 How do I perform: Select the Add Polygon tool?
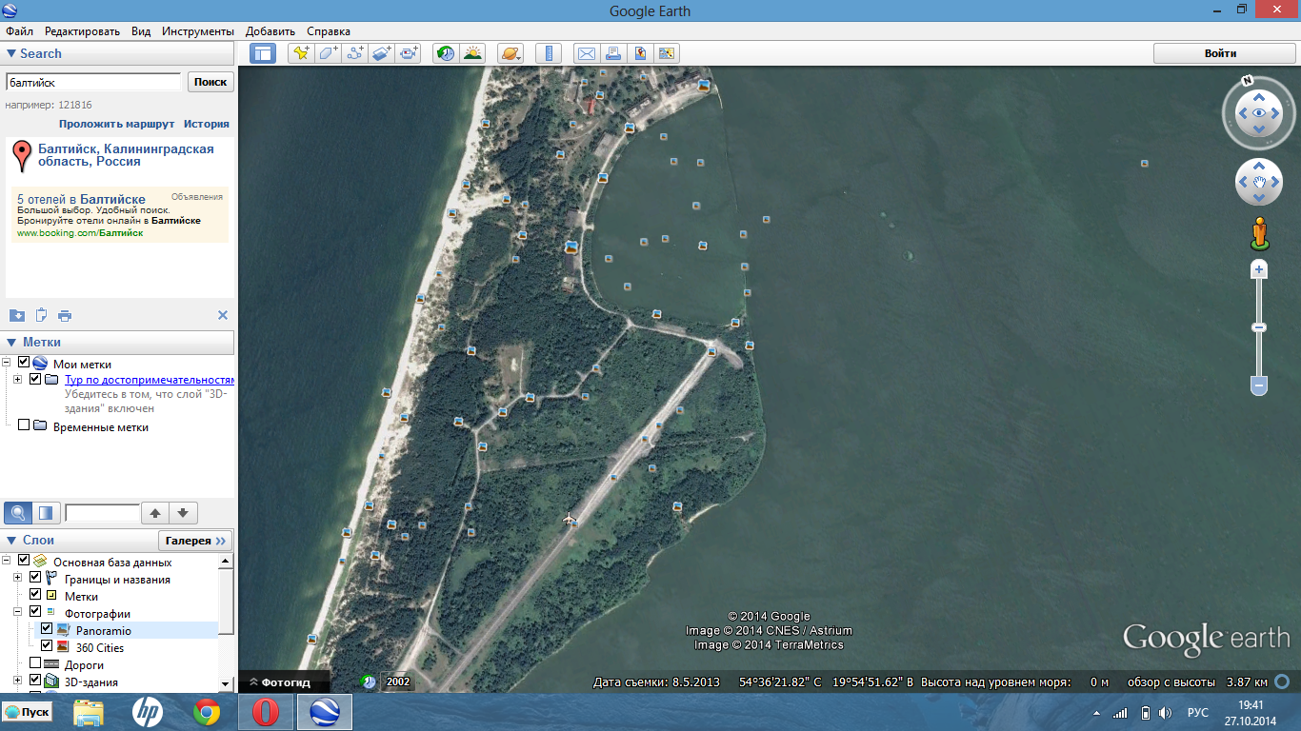(329, 53)
